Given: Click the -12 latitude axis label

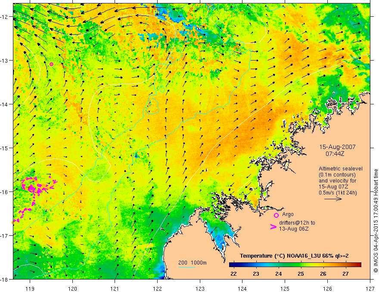Looking at the screenshot, I should 4,17.
